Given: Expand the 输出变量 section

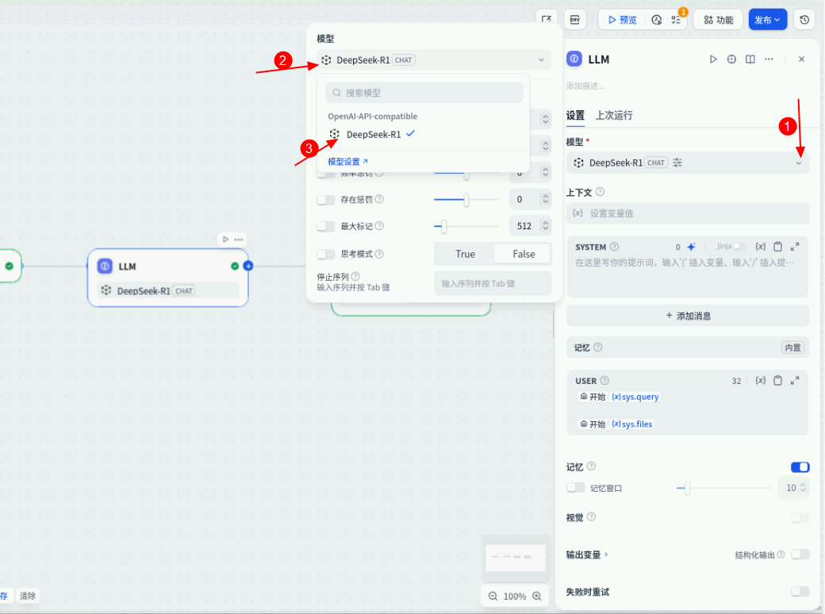Looking at the screenshot, I should (587, 555).
